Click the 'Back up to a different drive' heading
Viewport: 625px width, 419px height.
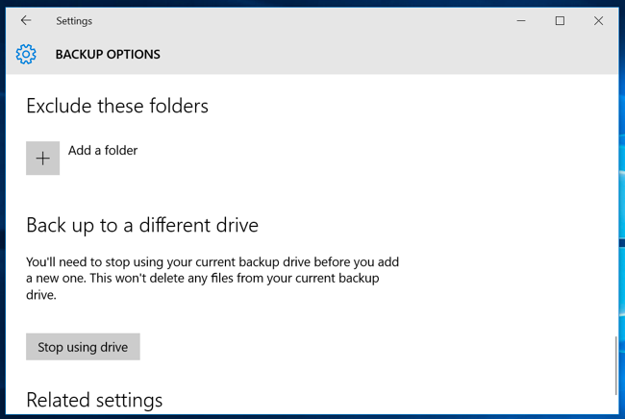[142, 226]
